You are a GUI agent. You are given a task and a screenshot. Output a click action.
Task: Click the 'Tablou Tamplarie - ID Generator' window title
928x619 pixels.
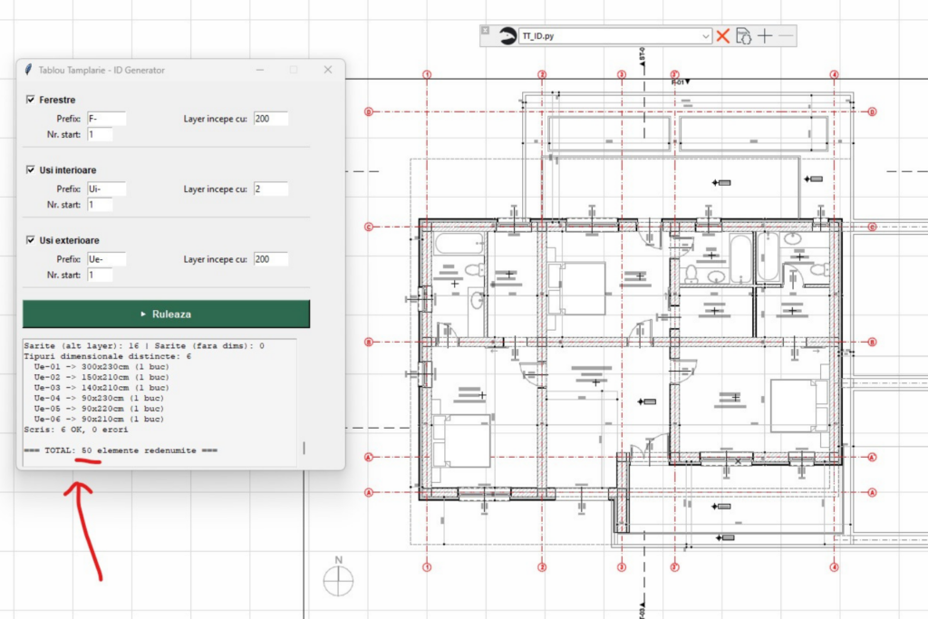(x=101, y=70)
